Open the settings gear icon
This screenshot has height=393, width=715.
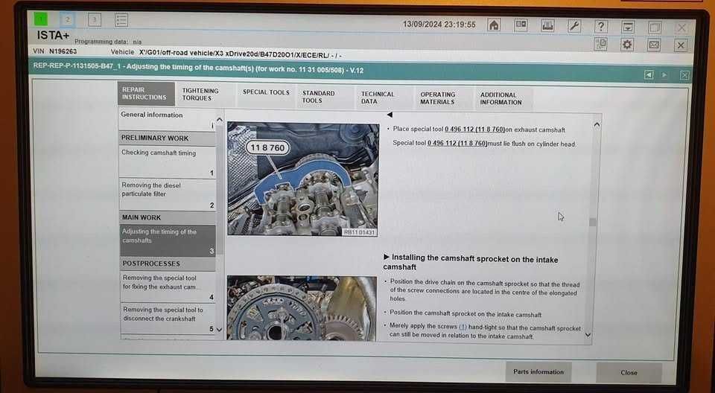point(627,44)
